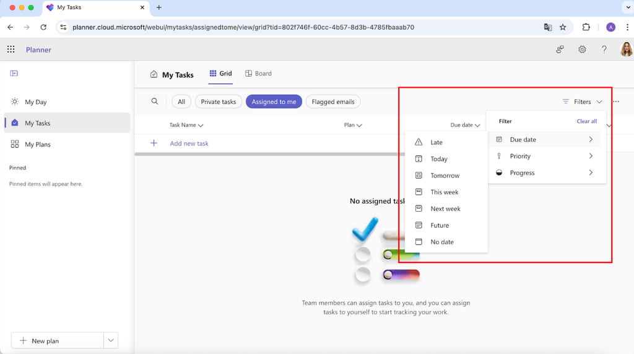Filter by This week
The image size is (634, 354).
446,192
